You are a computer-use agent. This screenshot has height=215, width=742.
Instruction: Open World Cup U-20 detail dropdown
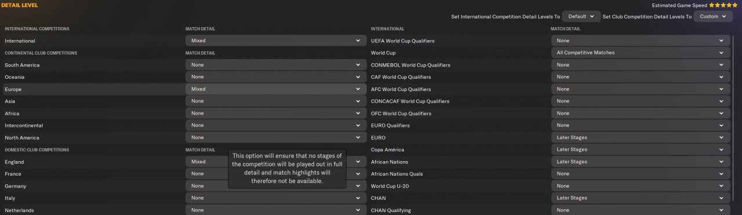pyautogui.click(x=641, y=186)
